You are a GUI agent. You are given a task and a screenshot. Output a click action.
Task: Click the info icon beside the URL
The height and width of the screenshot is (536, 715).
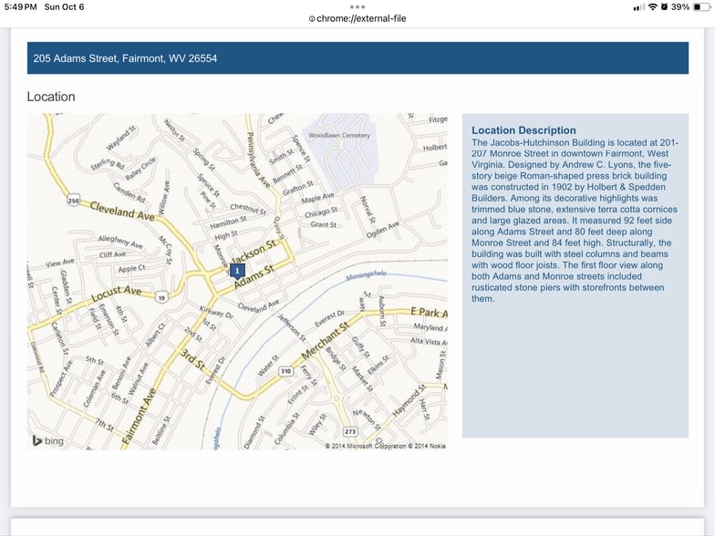(x=312, y=18)
